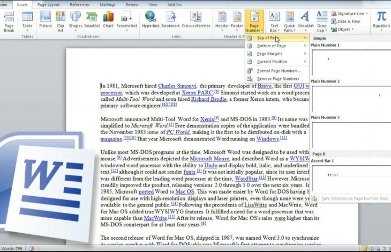Insert a Signature Line
This screenshot has height=252, width=391.
click(x=349, y=13)
